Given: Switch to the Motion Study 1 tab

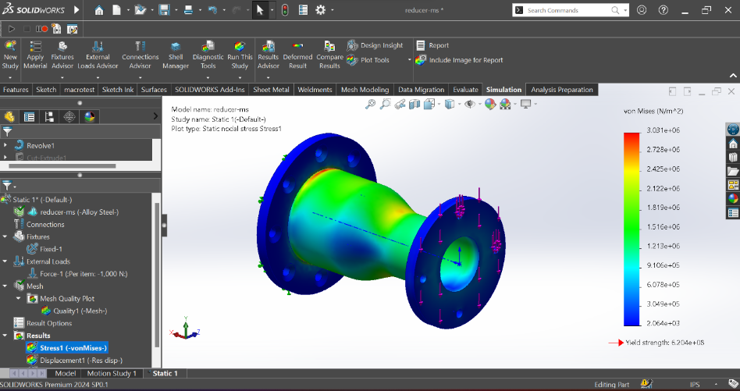Looking at the screenshot, I should coord(113,374).
